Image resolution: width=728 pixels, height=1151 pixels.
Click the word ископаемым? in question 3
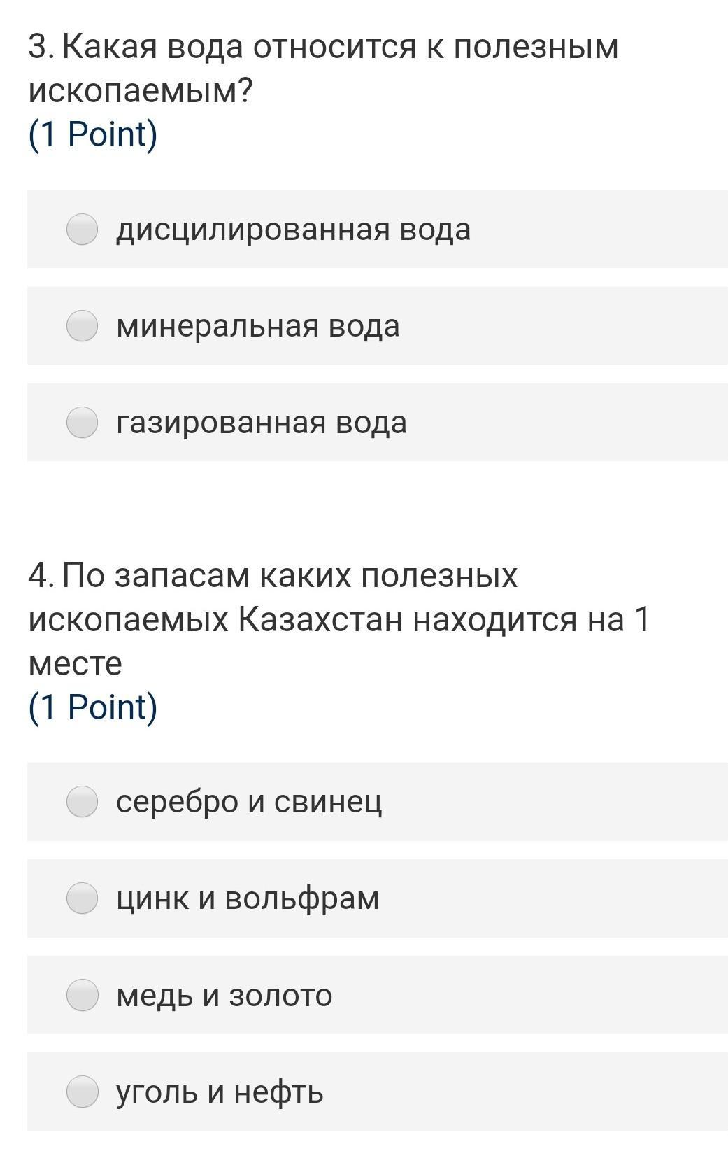coord(139,91)
